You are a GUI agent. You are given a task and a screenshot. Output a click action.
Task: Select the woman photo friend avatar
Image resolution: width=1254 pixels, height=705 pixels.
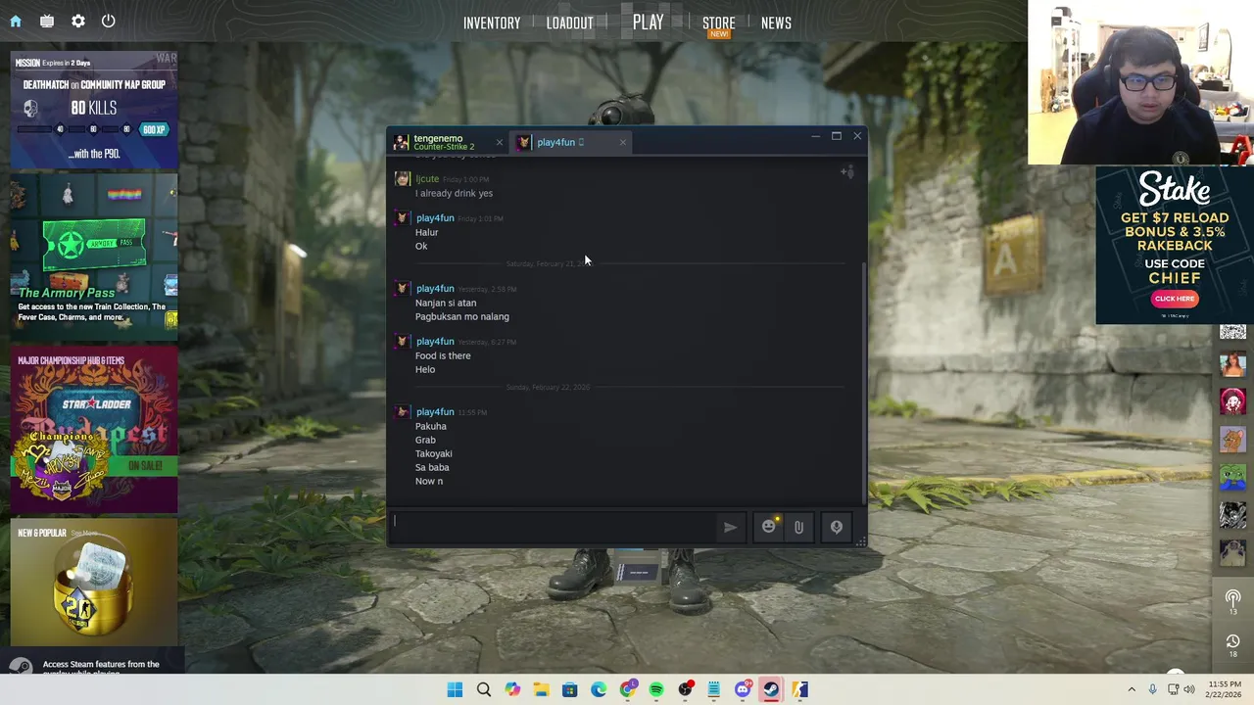click(1232, 365)
